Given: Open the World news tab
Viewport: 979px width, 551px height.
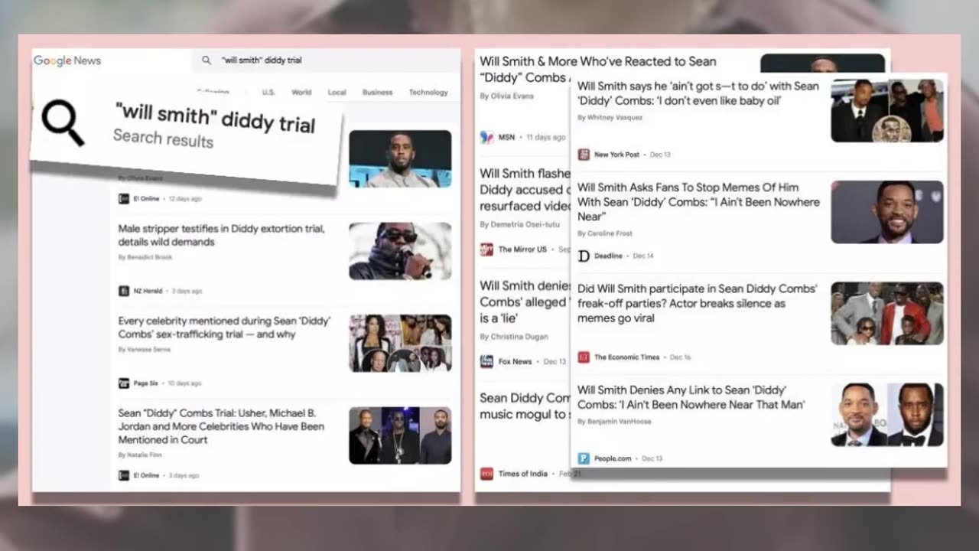Looking at the screenshot, I should pos(301,93).
